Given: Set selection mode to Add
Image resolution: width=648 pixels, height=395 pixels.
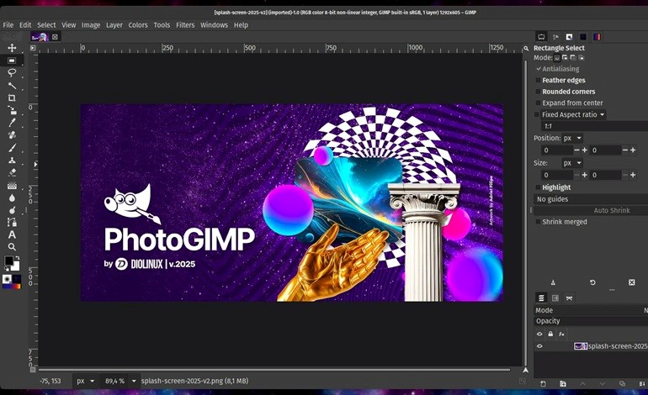Looking at the screenshot, I should (x=565, y=58).
